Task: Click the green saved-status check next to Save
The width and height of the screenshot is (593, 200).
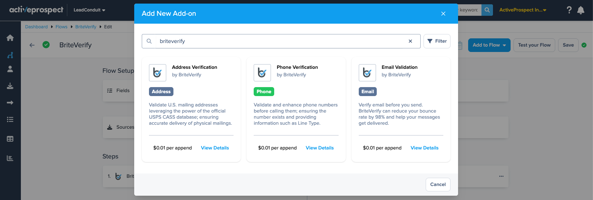Action: 584,45
